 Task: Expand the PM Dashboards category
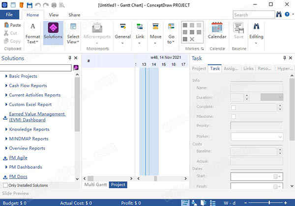6,167
